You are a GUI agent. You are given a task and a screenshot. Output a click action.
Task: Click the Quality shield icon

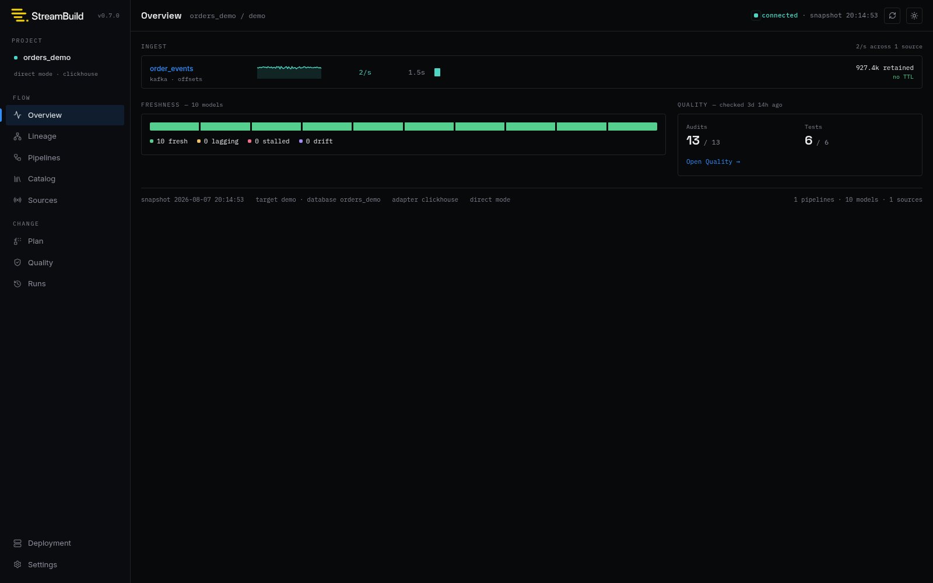(x=17, y=263)
